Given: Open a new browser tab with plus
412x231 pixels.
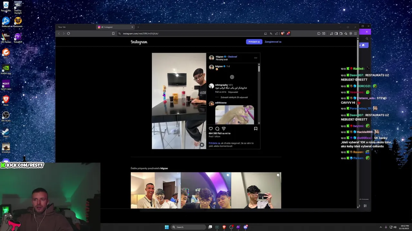Looking at the screenshot, I should (x=138, y=27).
